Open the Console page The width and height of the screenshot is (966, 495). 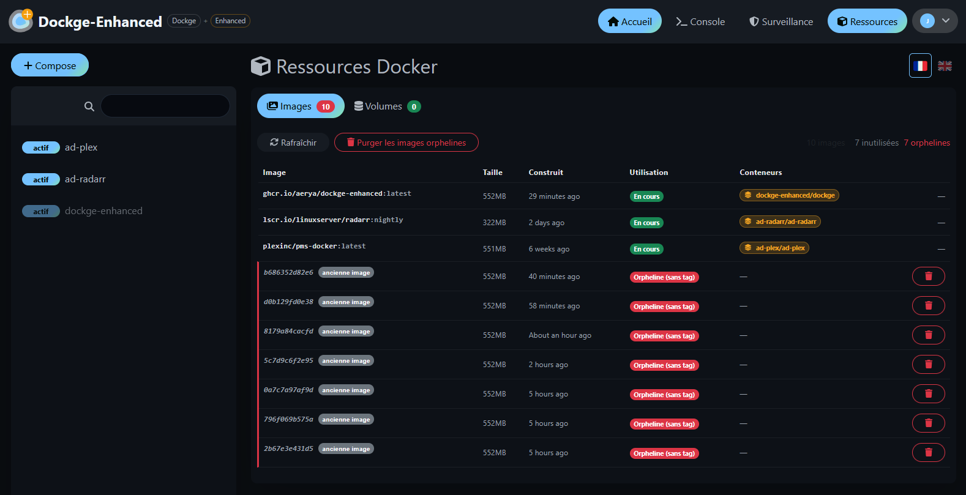700,21
